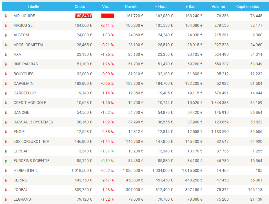This screenshot has height=204, width=269.
Task: Click the trend arrow beside CARREFOUR
Action: 6,93
